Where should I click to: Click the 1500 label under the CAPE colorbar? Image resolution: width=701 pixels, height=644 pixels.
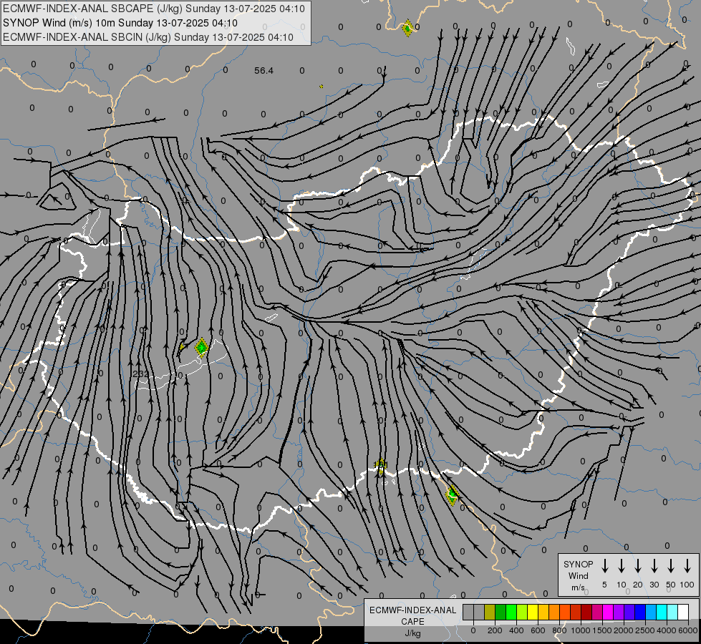[602, 630]
